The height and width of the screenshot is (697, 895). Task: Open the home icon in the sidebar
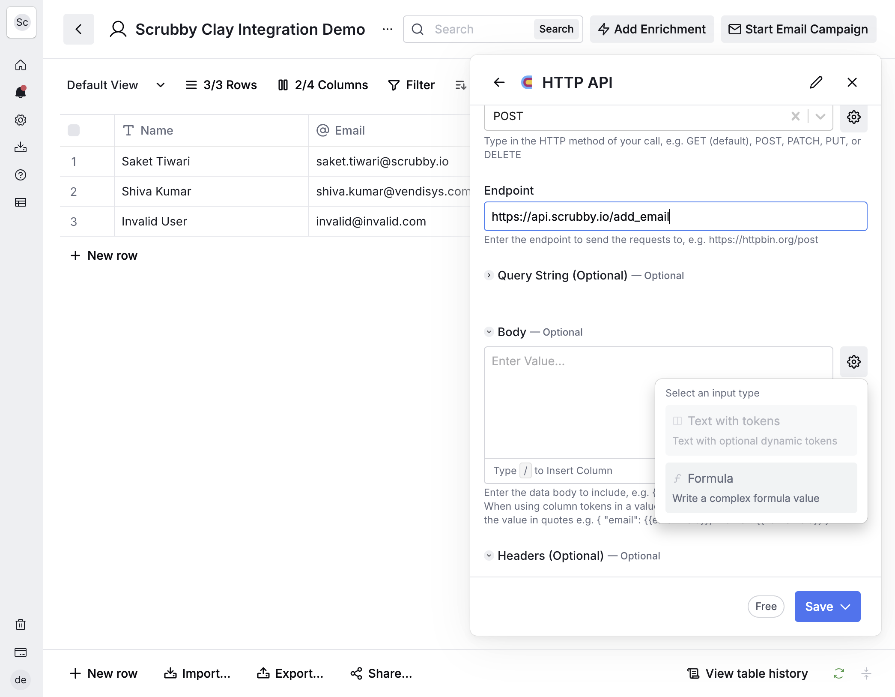pyautogui.click(x=21, y=65)
